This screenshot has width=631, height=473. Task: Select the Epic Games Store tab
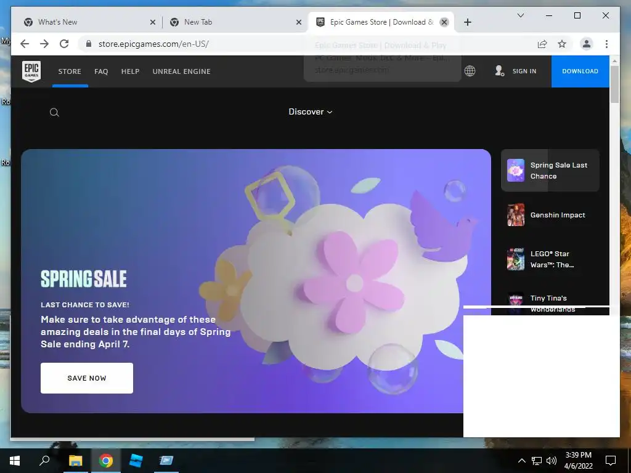381,22
